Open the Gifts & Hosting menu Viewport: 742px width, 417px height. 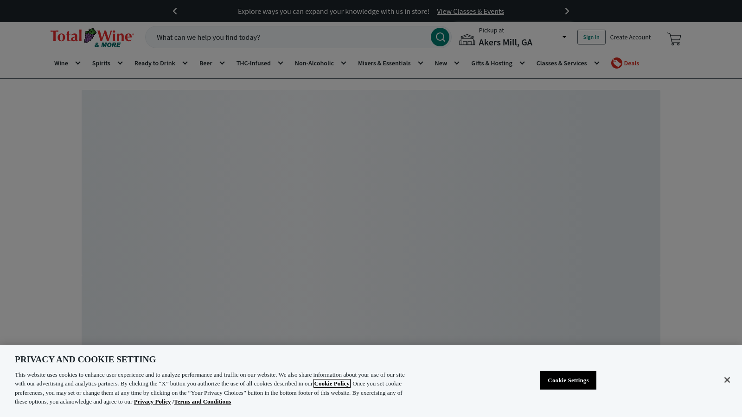click(x=492, y=63)
